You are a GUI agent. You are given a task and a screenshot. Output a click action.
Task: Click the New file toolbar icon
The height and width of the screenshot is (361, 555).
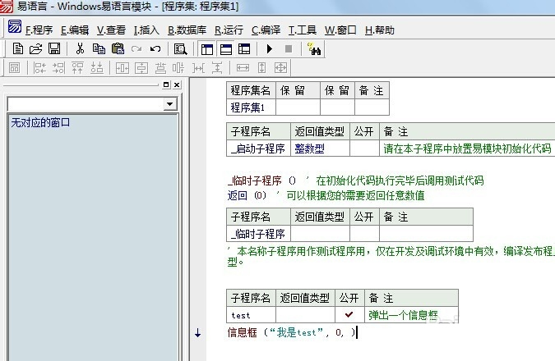pyautogui.click(x=18, y=49)
